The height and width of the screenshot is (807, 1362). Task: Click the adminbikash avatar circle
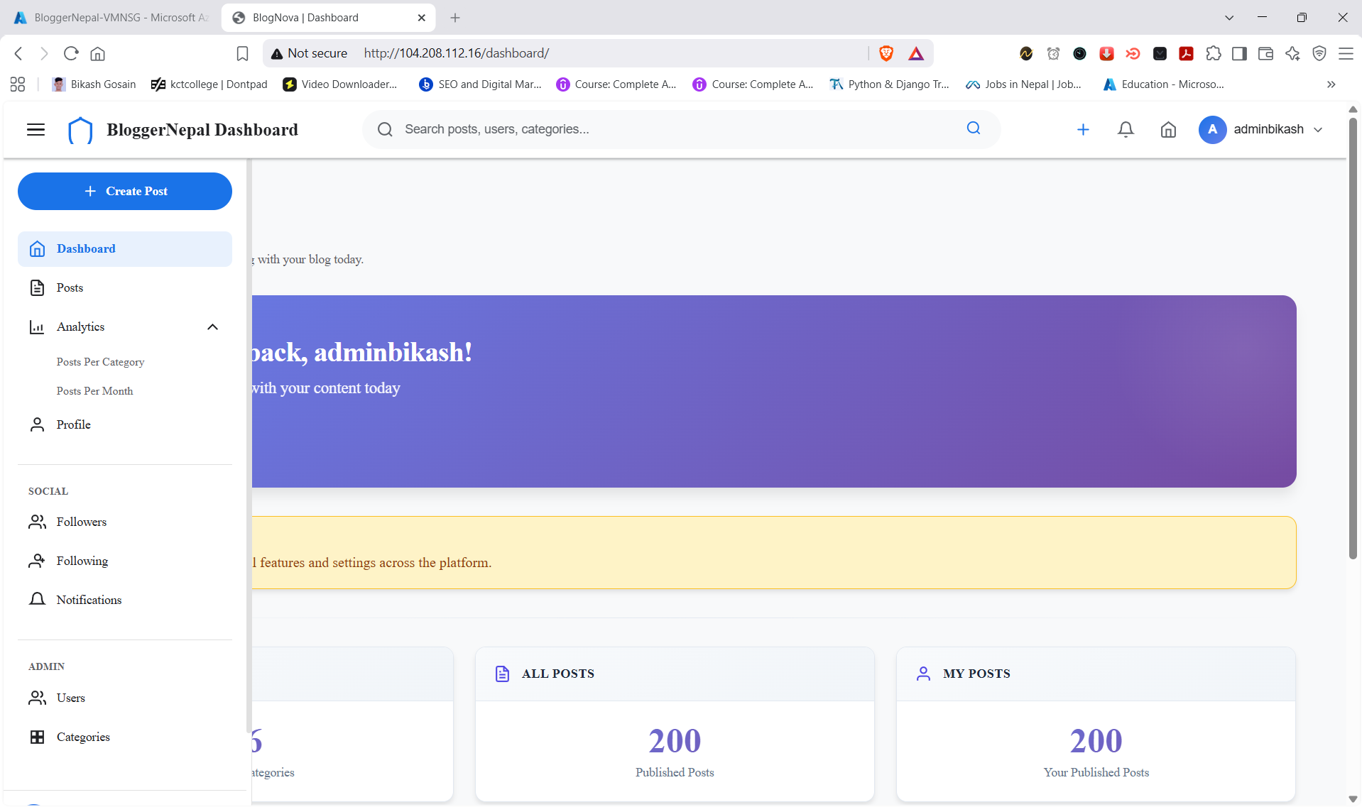[1213, 129]
